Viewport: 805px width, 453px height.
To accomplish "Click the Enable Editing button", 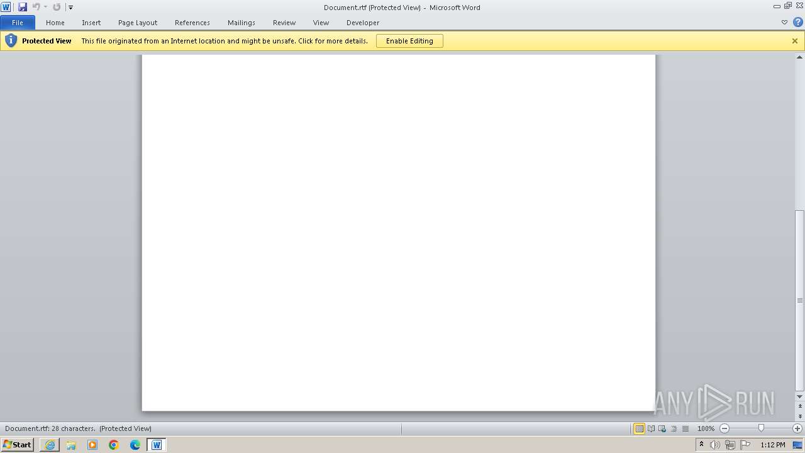I will [x=409, y=41].
